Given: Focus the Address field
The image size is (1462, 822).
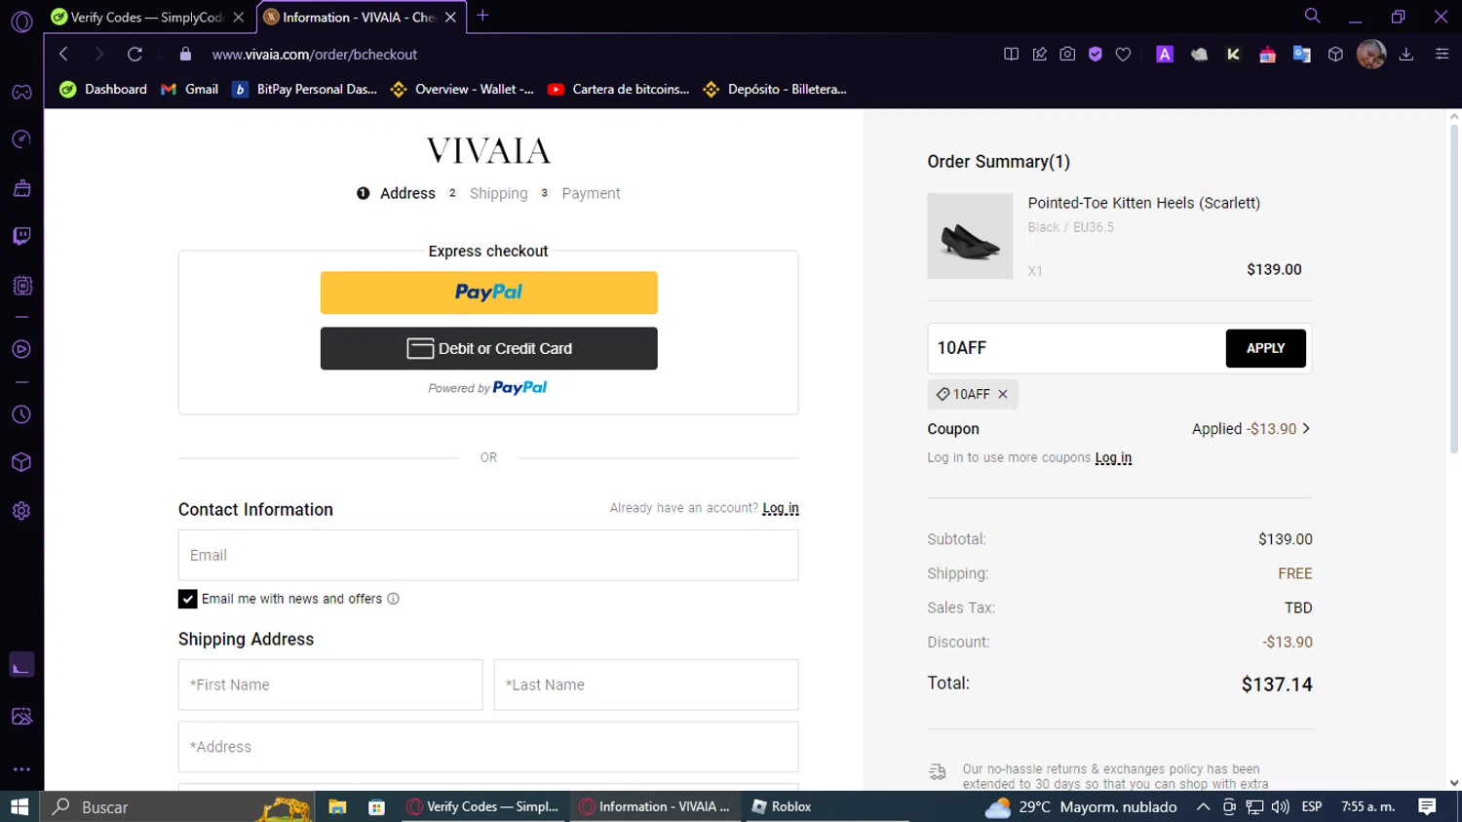Looking at the screenshot, I should (x=488, y=747).
